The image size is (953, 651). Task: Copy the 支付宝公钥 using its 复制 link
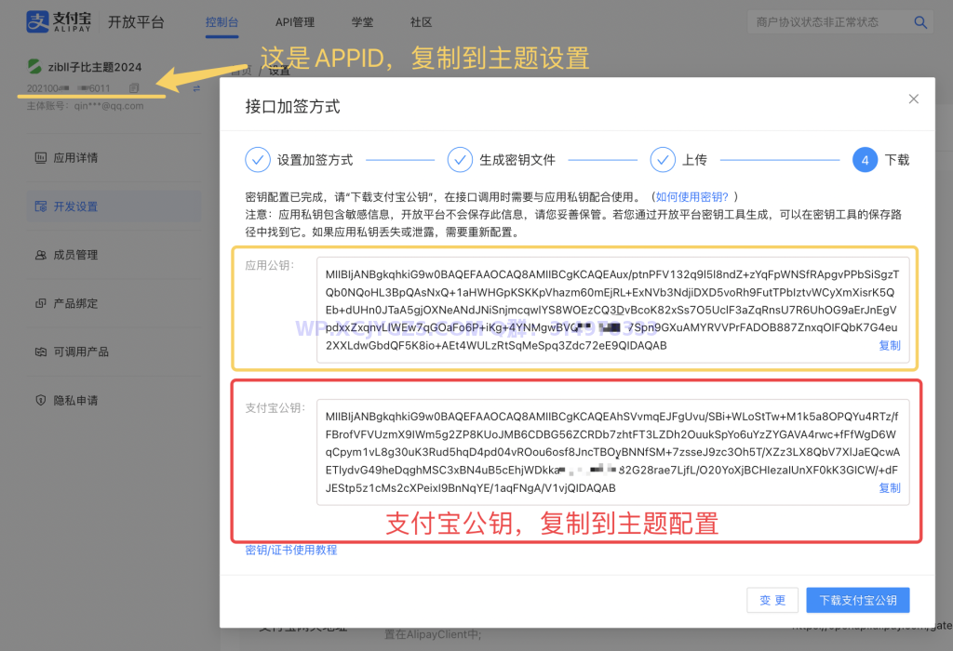pos(889,487)
